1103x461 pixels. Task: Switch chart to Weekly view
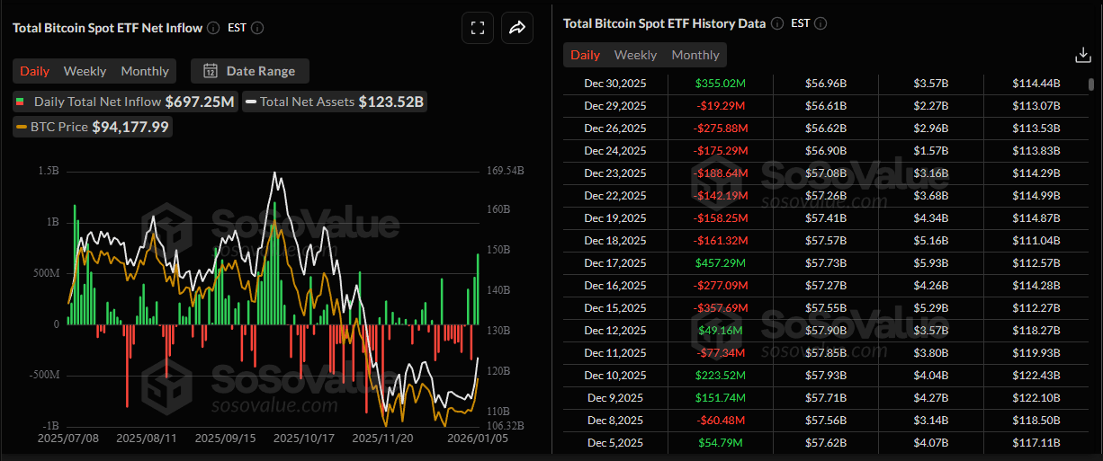[85, 71]
